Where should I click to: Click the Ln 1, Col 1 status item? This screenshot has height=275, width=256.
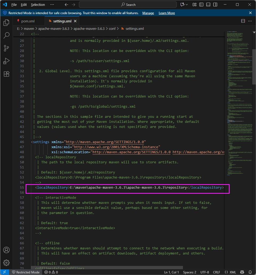171,272
